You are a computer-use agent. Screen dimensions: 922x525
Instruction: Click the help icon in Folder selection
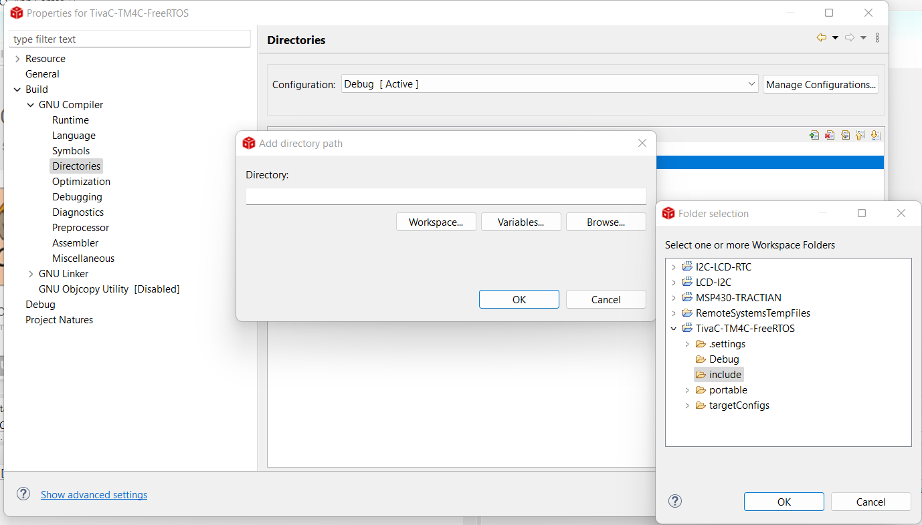pyautogui.click(x=675, y=501)
